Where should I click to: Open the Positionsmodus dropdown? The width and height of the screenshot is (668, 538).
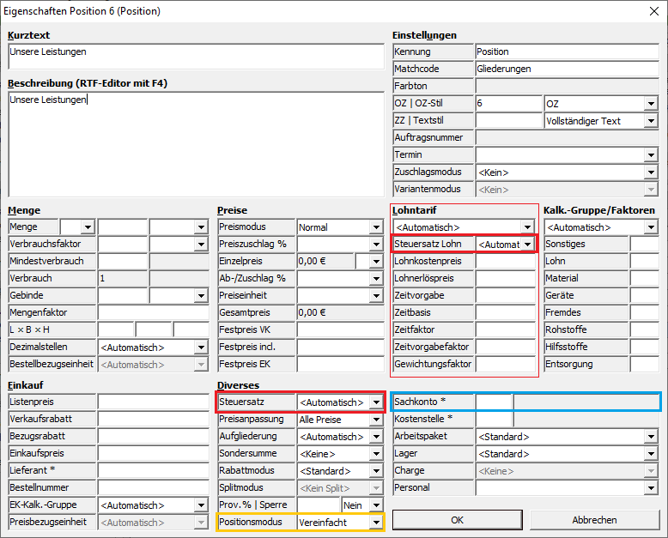pos(375,523)
